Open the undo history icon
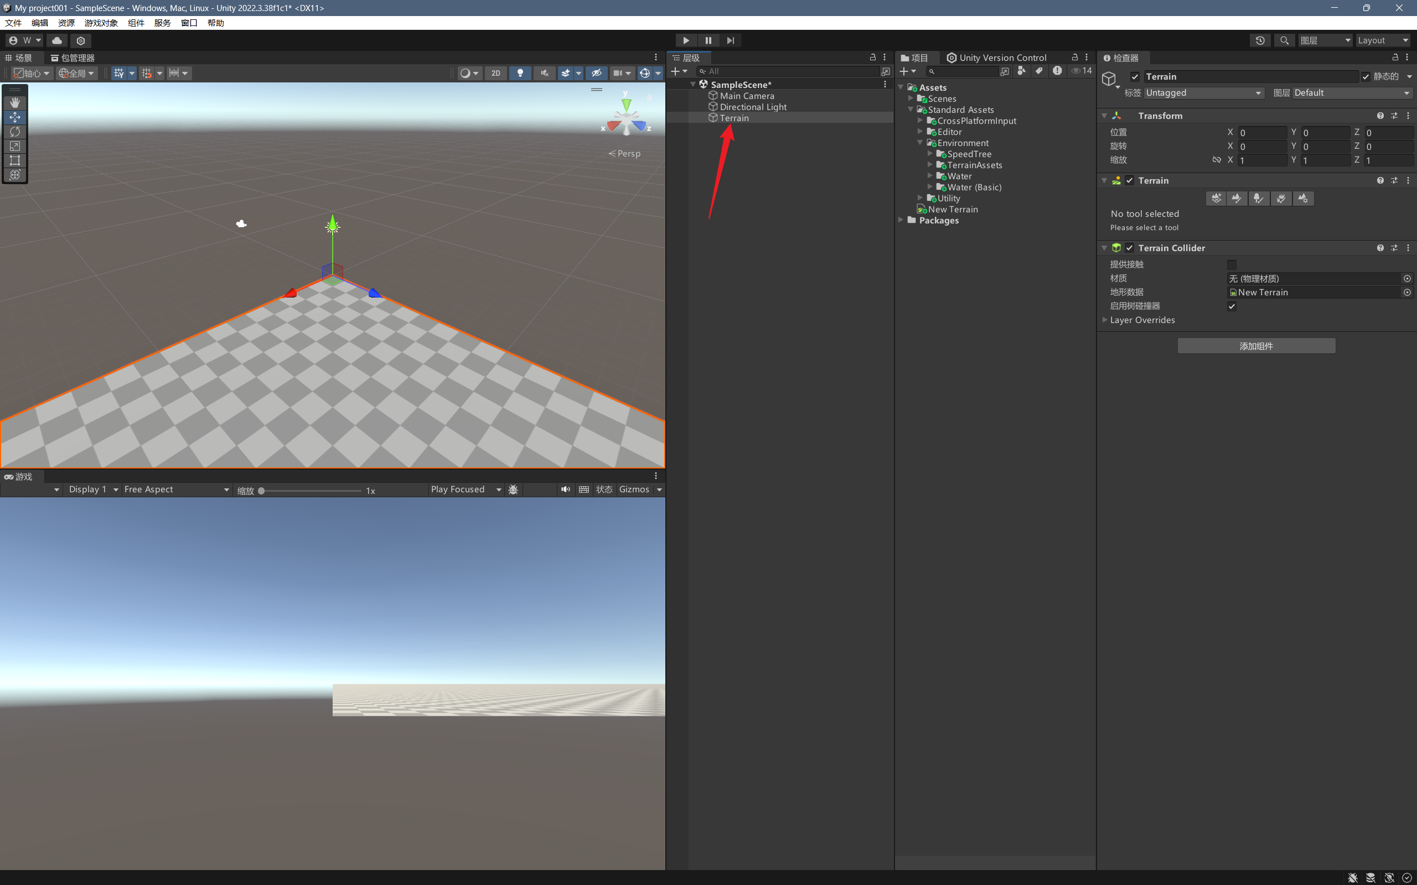 (1260, 40)
